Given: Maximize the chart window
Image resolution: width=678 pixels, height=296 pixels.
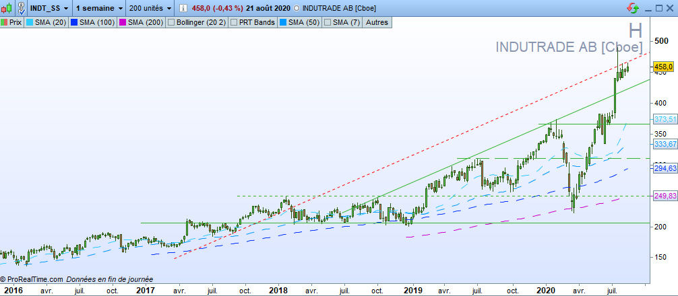Looking at the screenshot, I should pyautogui.click(x=659, y=8).
